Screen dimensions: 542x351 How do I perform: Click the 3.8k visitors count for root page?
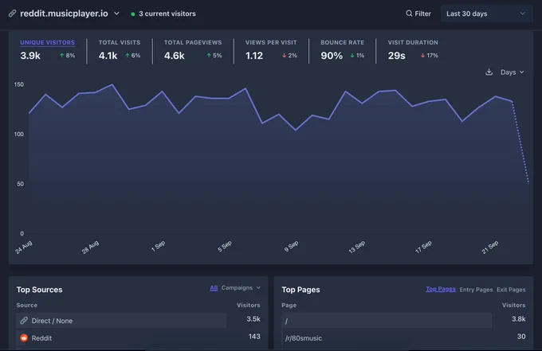click(519, 319)
